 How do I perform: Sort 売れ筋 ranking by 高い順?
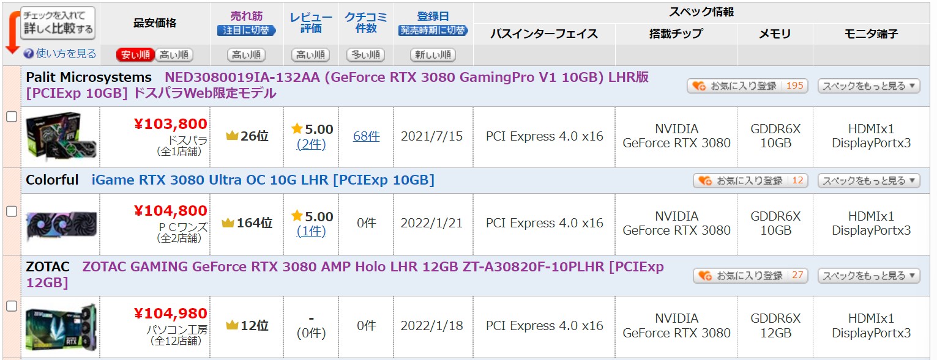click(x=246, y=55)
